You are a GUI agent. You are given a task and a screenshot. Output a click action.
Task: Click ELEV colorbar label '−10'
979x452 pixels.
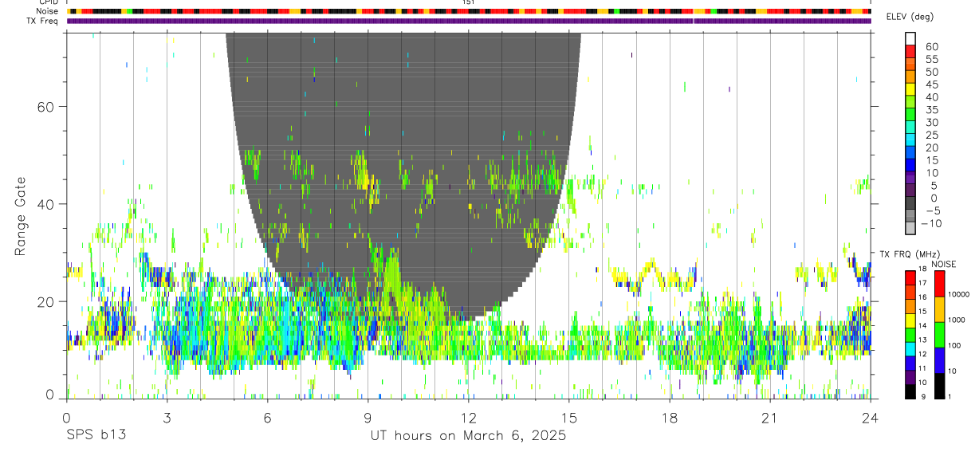(x=930, y=223)
